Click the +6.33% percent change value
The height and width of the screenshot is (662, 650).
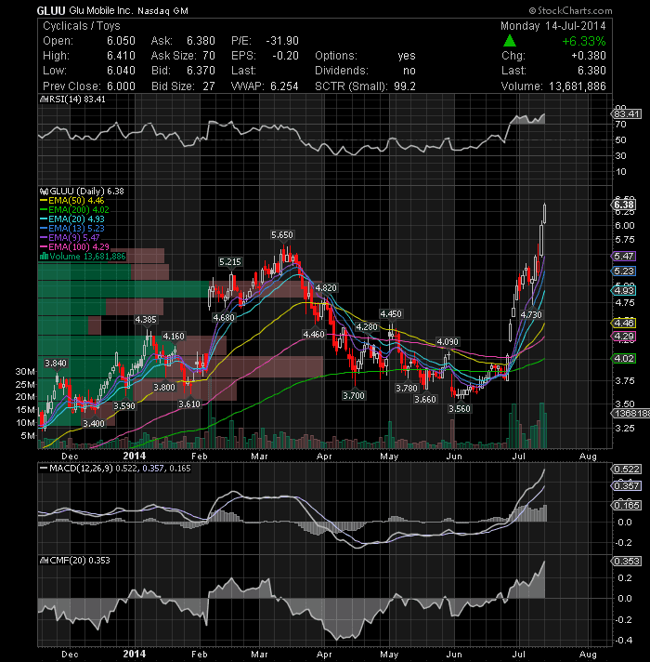coord(584,41)
